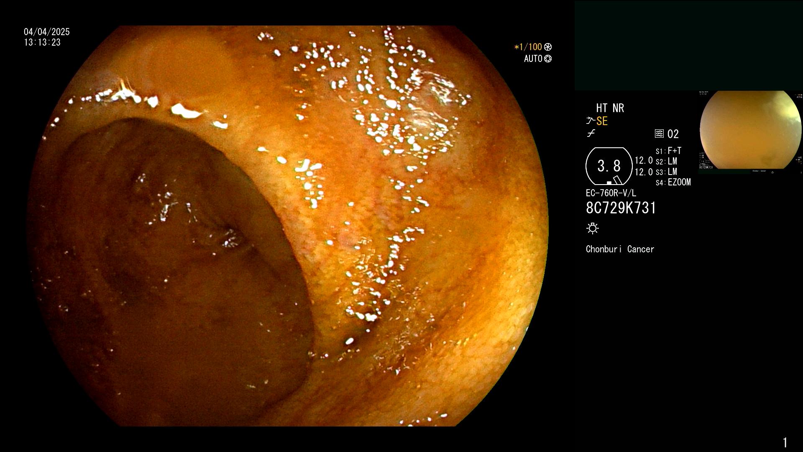
Task: Click the scope model EC-760R-V/L
Action: tap(611, 193)
